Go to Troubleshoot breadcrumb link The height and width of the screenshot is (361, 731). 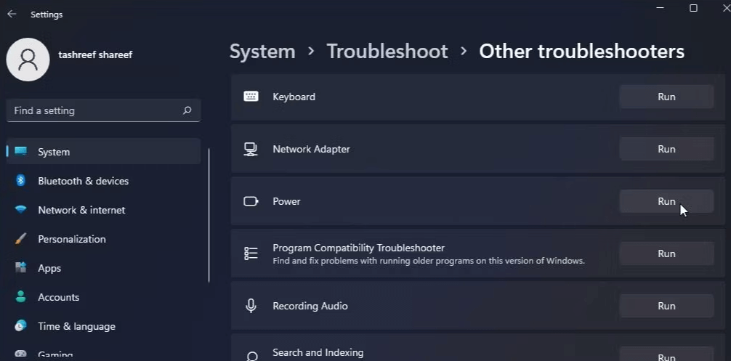pyautogui.click(x=387, y=52)
